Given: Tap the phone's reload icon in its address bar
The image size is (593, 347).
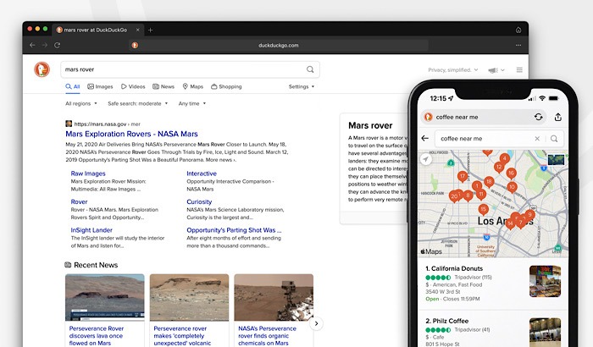Looking at the screenshot, I should click(539, 117).
